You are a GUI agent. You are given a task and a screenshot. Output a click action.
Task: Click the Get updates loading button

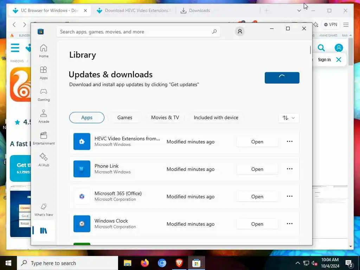282,78
